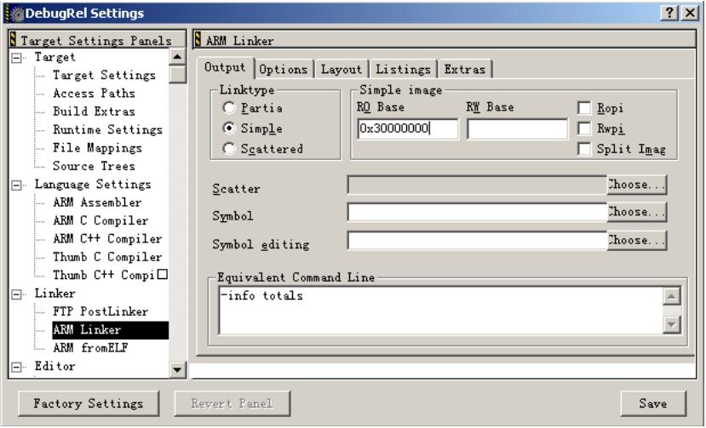Select ARM C++ Compiler panel
The image size is (706, 428).
[x=107, y=238]
